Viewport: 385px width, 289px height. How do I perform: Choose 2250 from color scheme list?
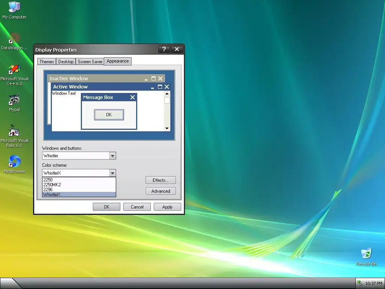79,179
